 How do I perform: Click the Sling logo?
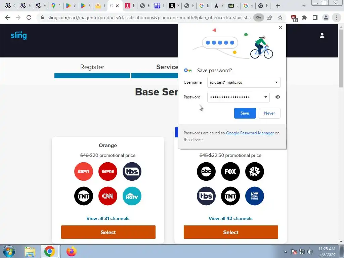pyautogui.click(x=19, y=35)
